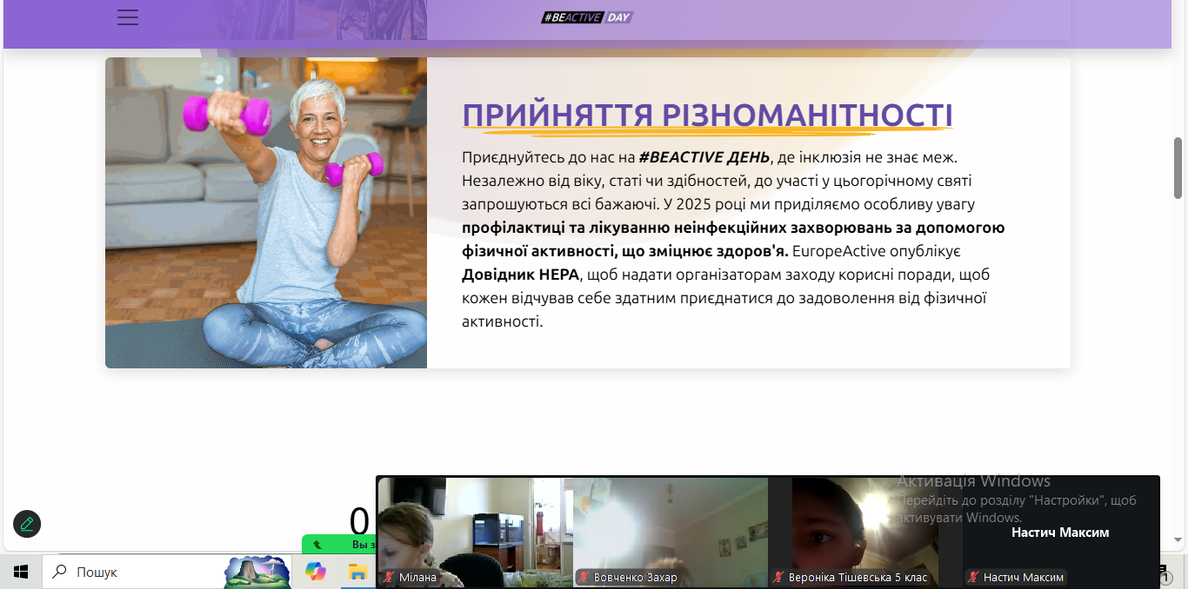Click the #BEACTIVE DAY logo
The width and height of the screenshot is (1188, 589).
tap(587, 17)
